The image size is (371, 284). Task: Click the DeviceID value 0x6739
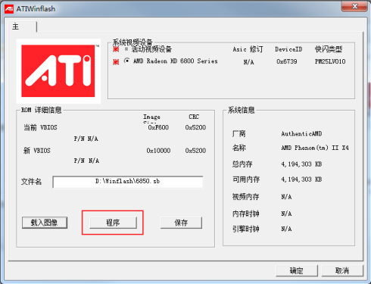pyautogui.click(x=286, y=61)
